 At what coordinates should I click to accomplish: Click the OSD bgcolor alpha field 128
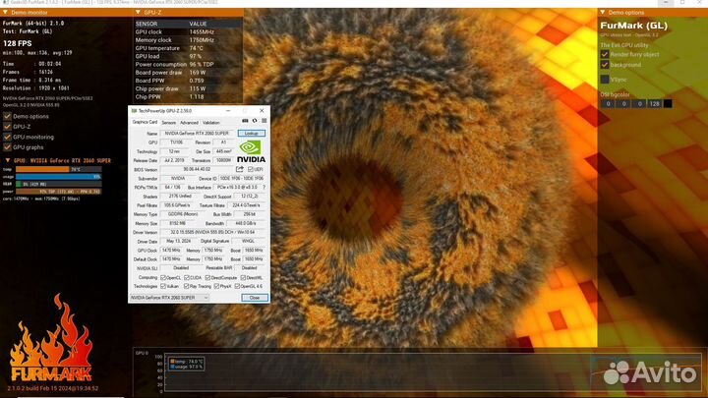click(654, 104)
